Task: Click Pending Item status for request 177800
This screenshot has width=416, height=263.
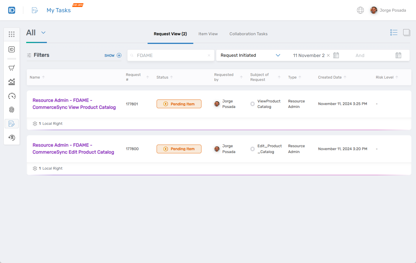Action: pos(179,149)
